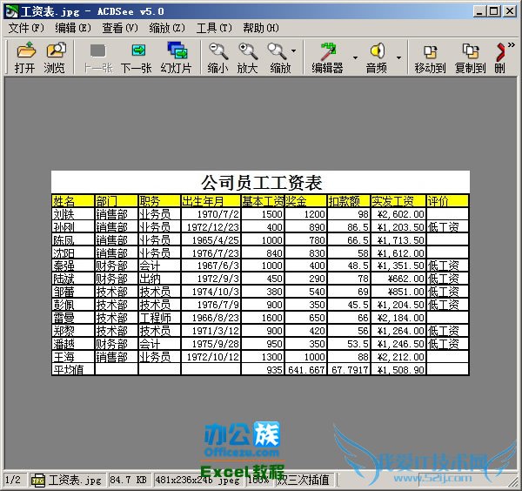Image resolution: width=522 pixels, height=491 pixels.
Task: Show more toolbar buttons chevron
Action: pyautogui.click(x=511, y=44)
